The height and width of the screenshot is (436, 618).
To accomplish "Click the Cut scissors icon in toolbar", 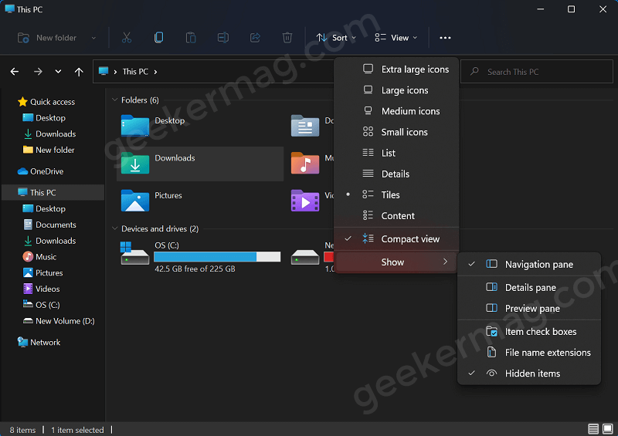I will coord(127,38).
